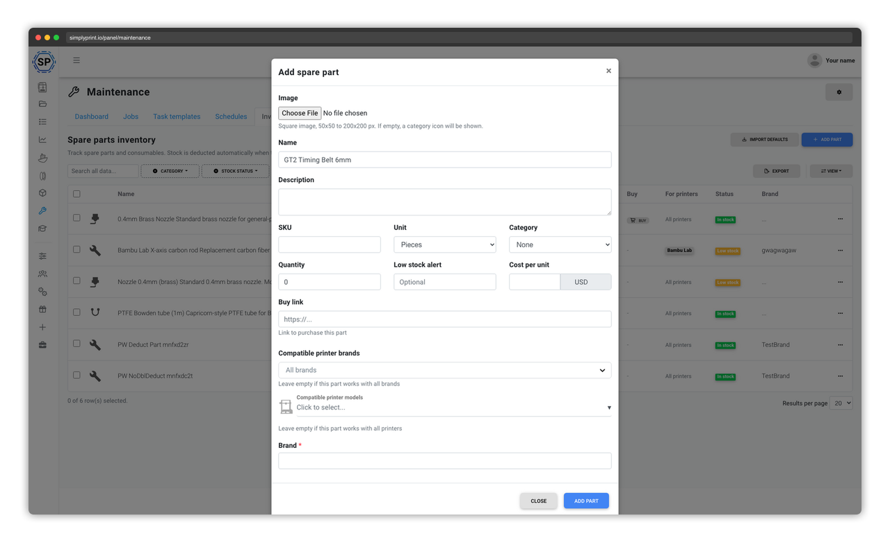Click the printer icon beside Compatible printer models
The image size is (890, 543).
[x=286, y=406]
